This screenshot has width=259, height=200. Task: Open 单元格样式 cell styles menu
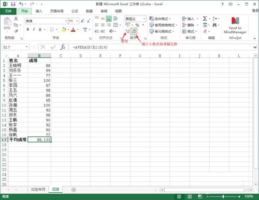[162, 32]
